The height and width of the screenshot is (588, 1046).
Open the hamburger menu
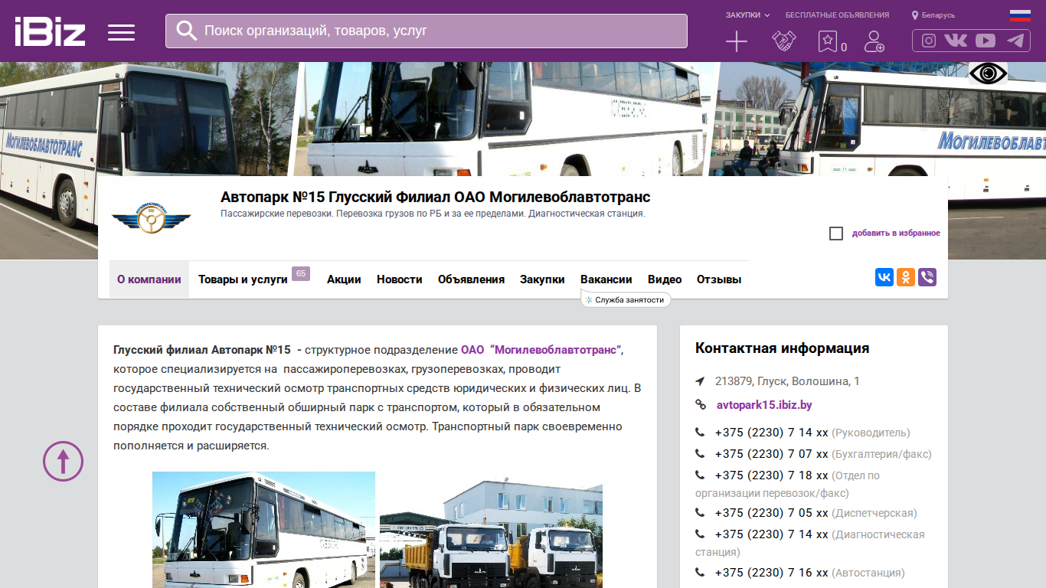point(121,32)
